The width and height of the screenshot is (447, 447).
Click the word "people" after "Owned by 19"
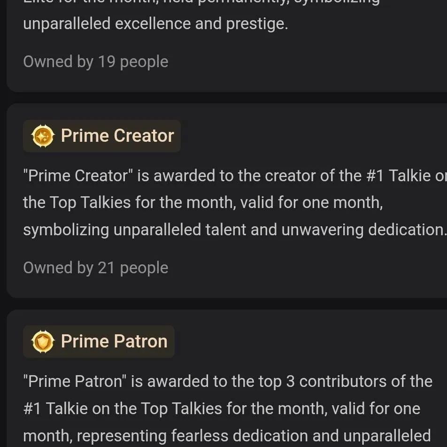[144, 62]
